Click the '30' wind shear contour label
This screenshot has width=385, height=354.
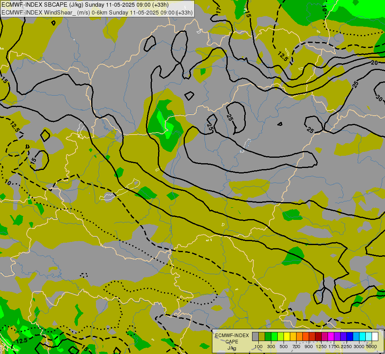click(379, 98)
